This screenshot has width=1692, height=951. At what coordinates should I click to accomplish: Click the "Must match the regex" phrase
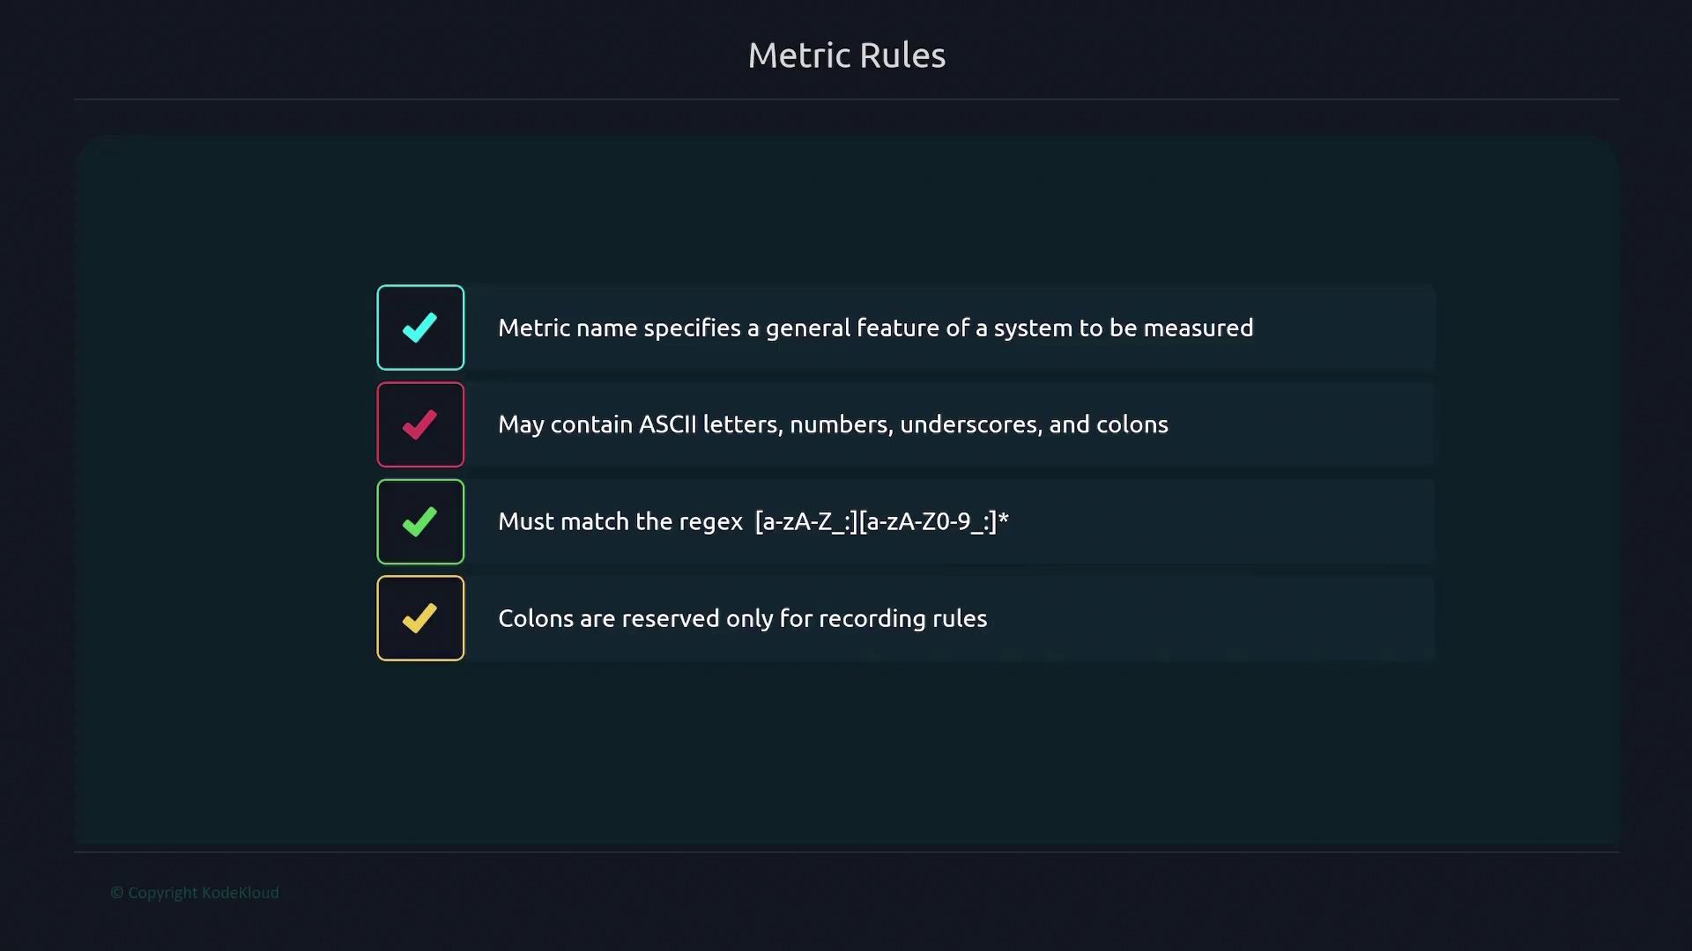point(620,521)
